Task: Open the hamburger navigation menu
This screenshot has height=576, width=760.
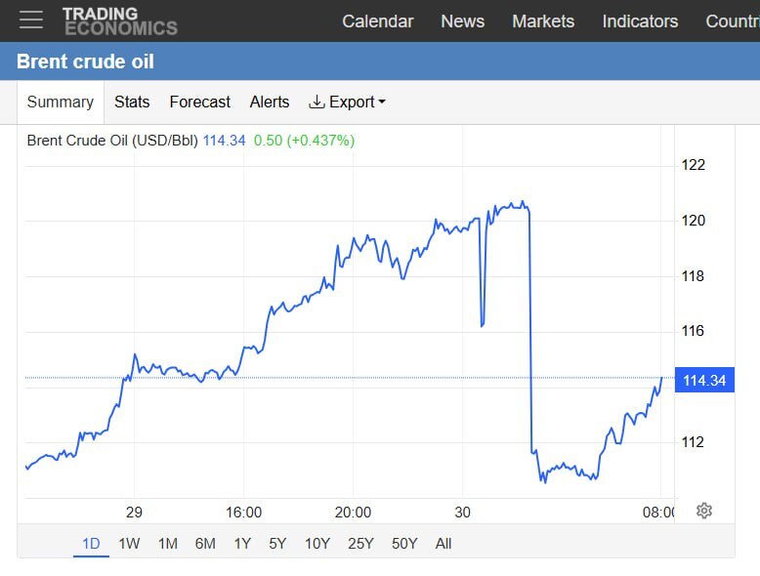Action: [31, 21]
